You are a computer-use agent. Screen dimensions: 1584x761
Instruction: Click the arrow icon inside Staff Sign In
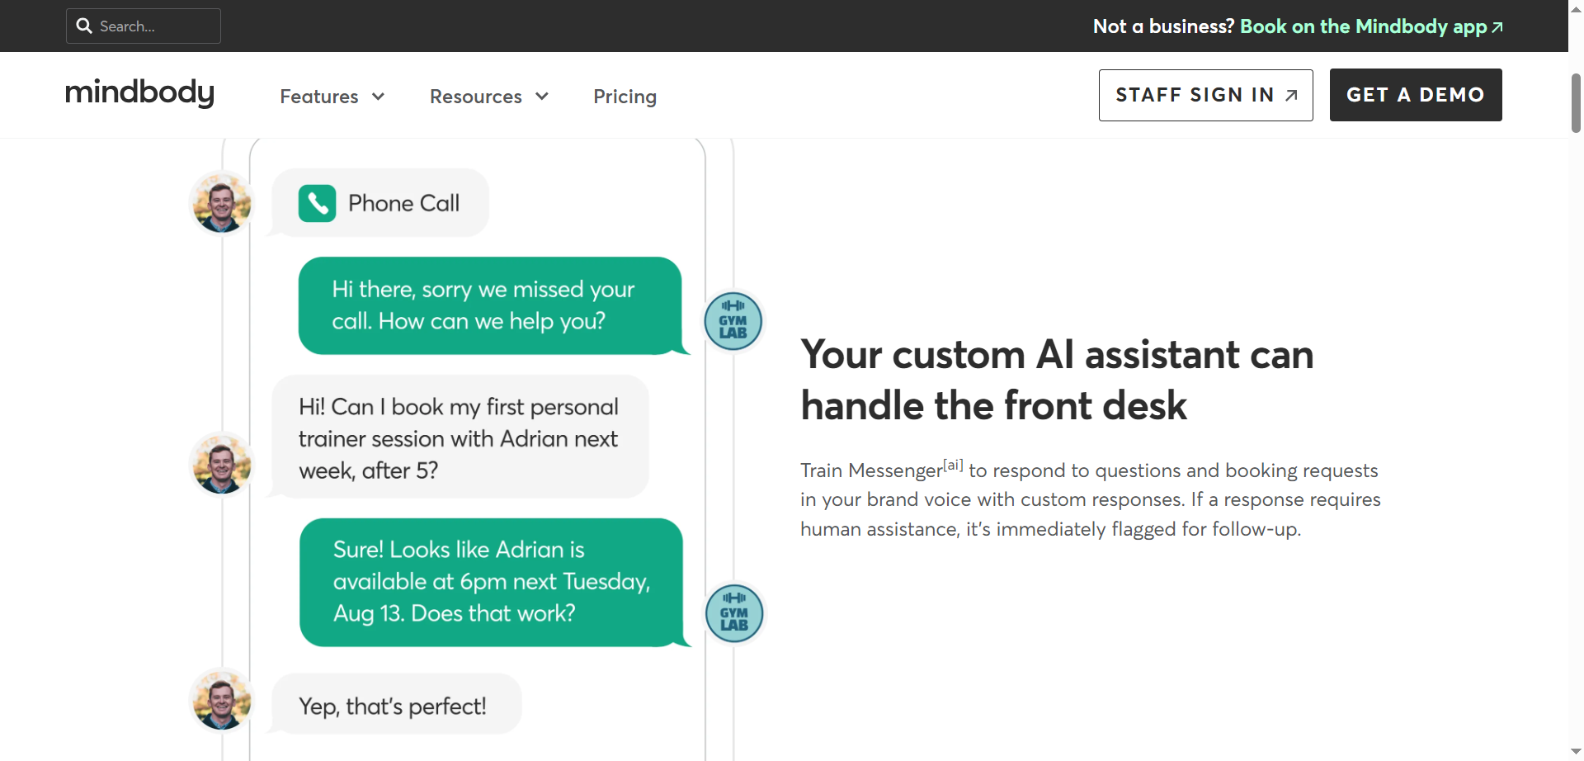[1290, 95]
